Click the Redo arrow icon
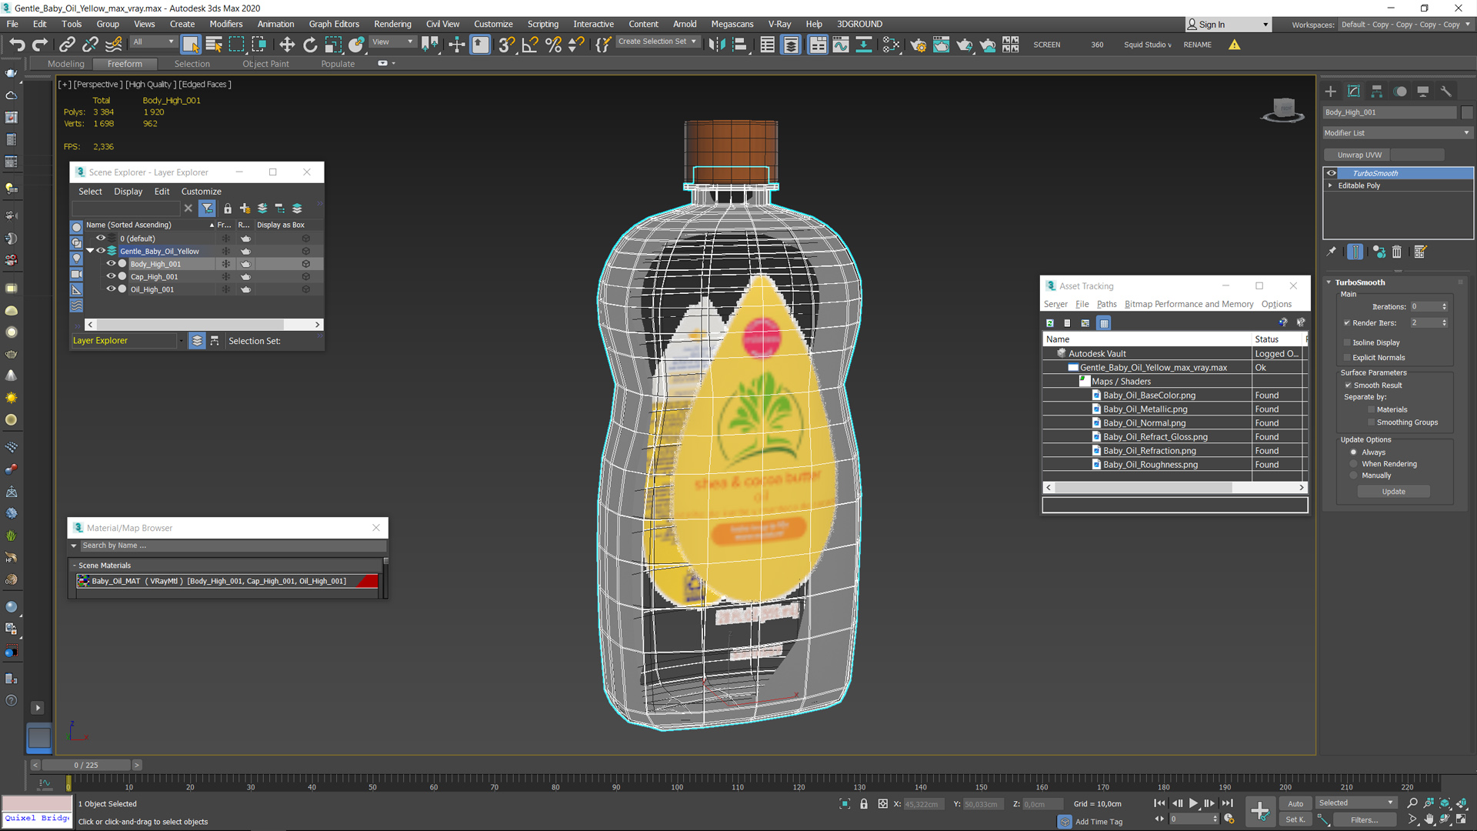 click(40, 45)
